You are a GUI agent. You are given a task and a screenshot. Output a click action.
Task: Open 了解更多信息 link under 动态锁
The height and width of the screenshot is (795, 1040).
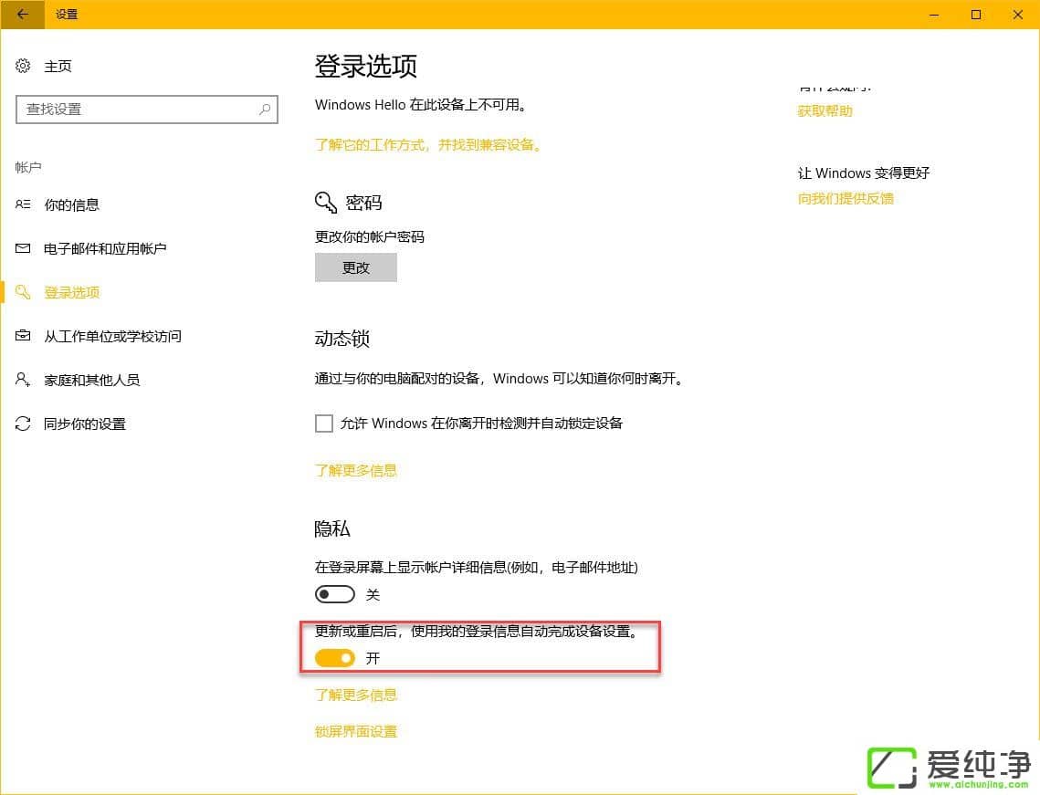point(355,470)
